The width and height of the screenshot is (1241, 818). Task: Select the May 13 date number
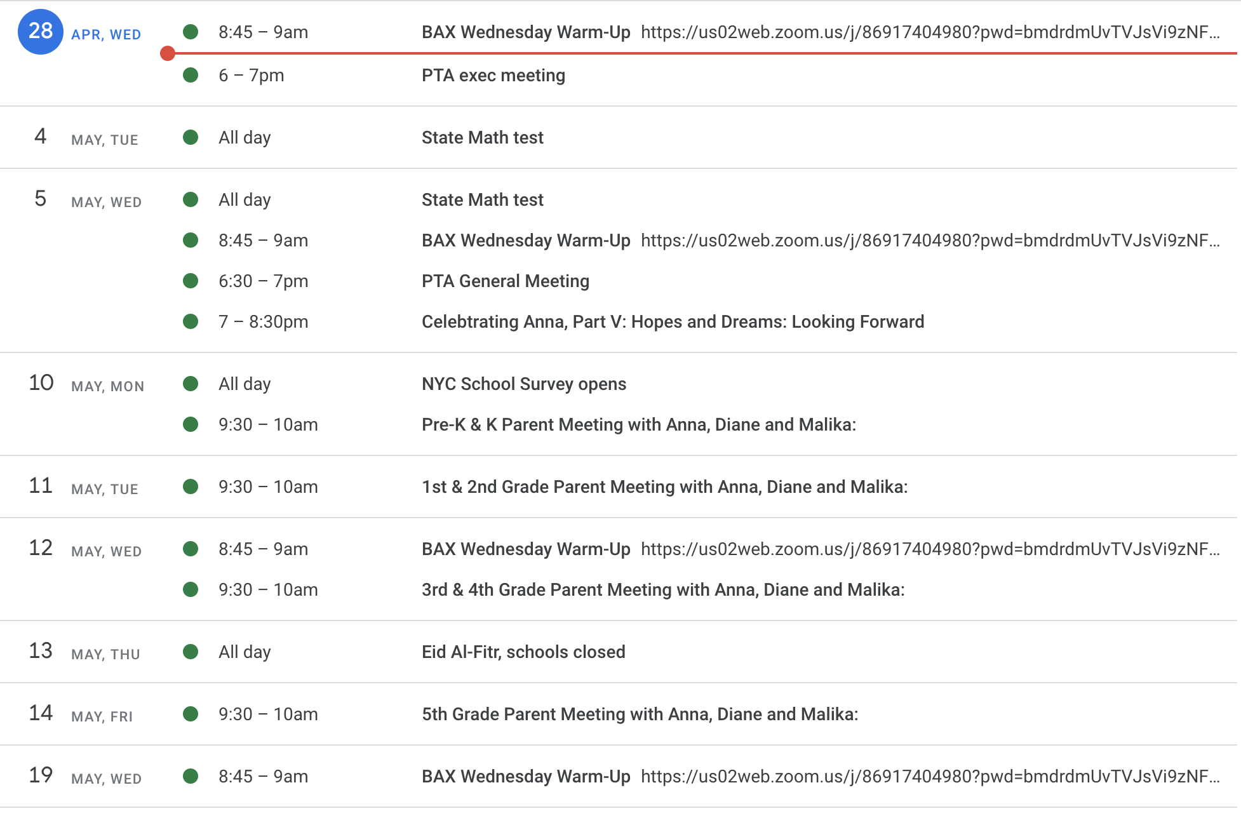pyautogui.click(x=41, y=651)
